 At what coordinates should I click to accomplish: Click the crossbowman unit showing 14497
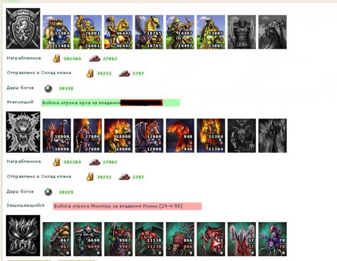[180, 32]
